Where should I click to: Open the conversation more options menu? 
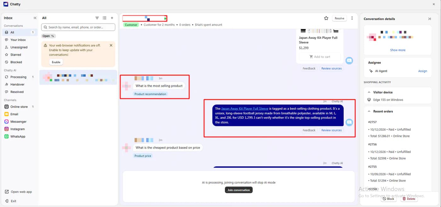[352, 18]
